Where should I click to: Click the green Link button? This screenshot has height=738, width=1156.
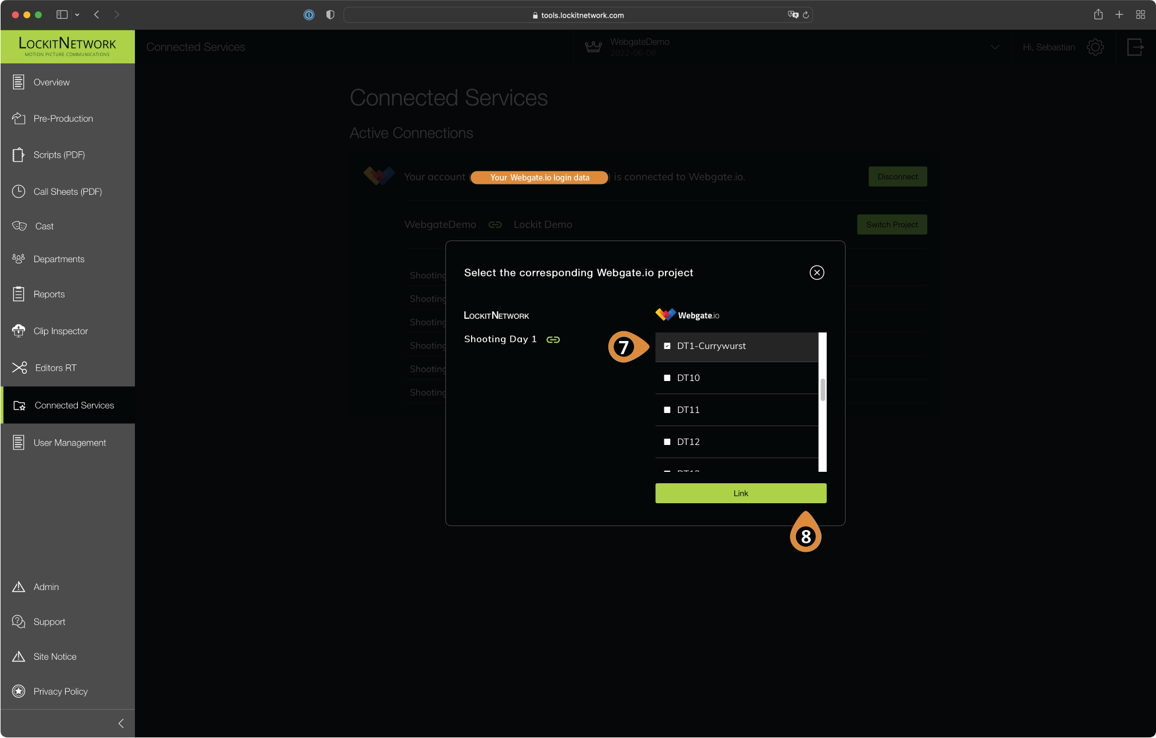[x=740, y=494]
